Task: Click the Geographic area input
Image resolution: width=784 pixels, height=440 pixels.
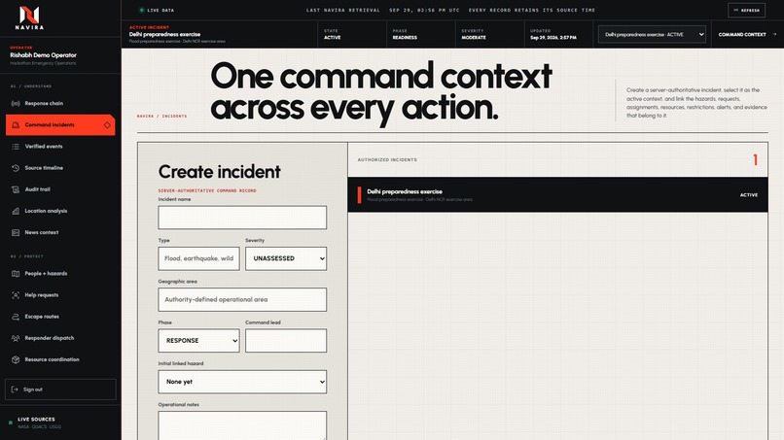Action: [242, 300]
